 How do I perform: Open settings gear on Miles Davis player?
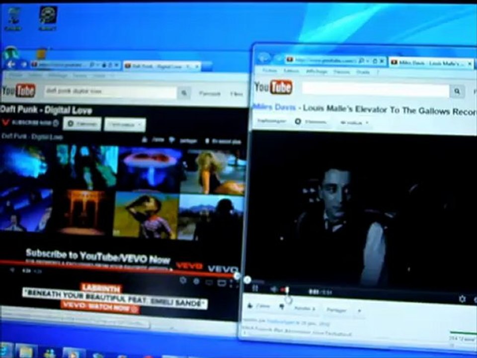(x=462, y=299)
